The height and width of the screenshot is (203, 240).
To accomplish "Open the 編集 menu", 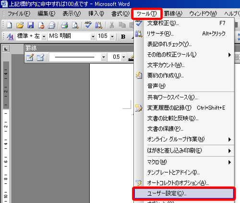I will click(x=47, y=13).
